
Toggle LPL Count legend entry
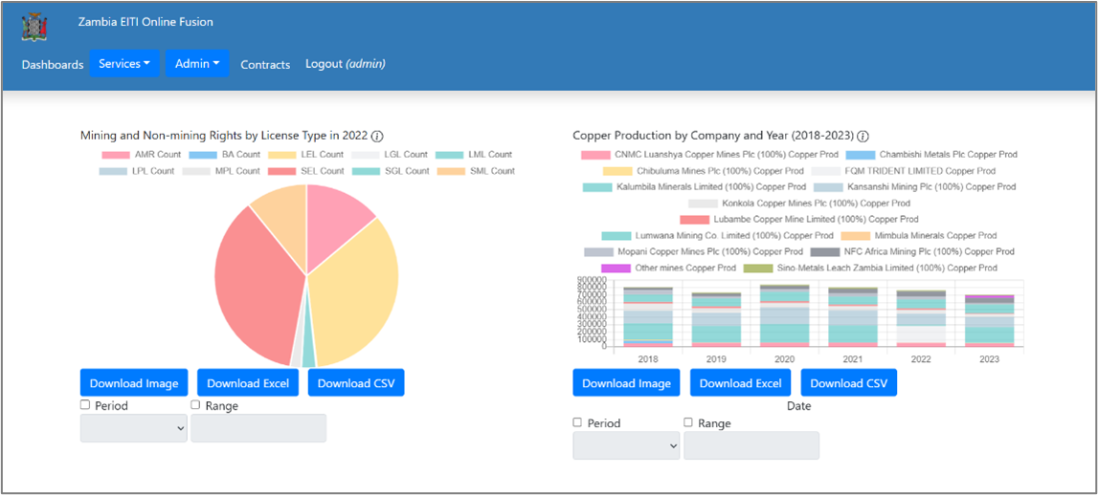(137, 171)
